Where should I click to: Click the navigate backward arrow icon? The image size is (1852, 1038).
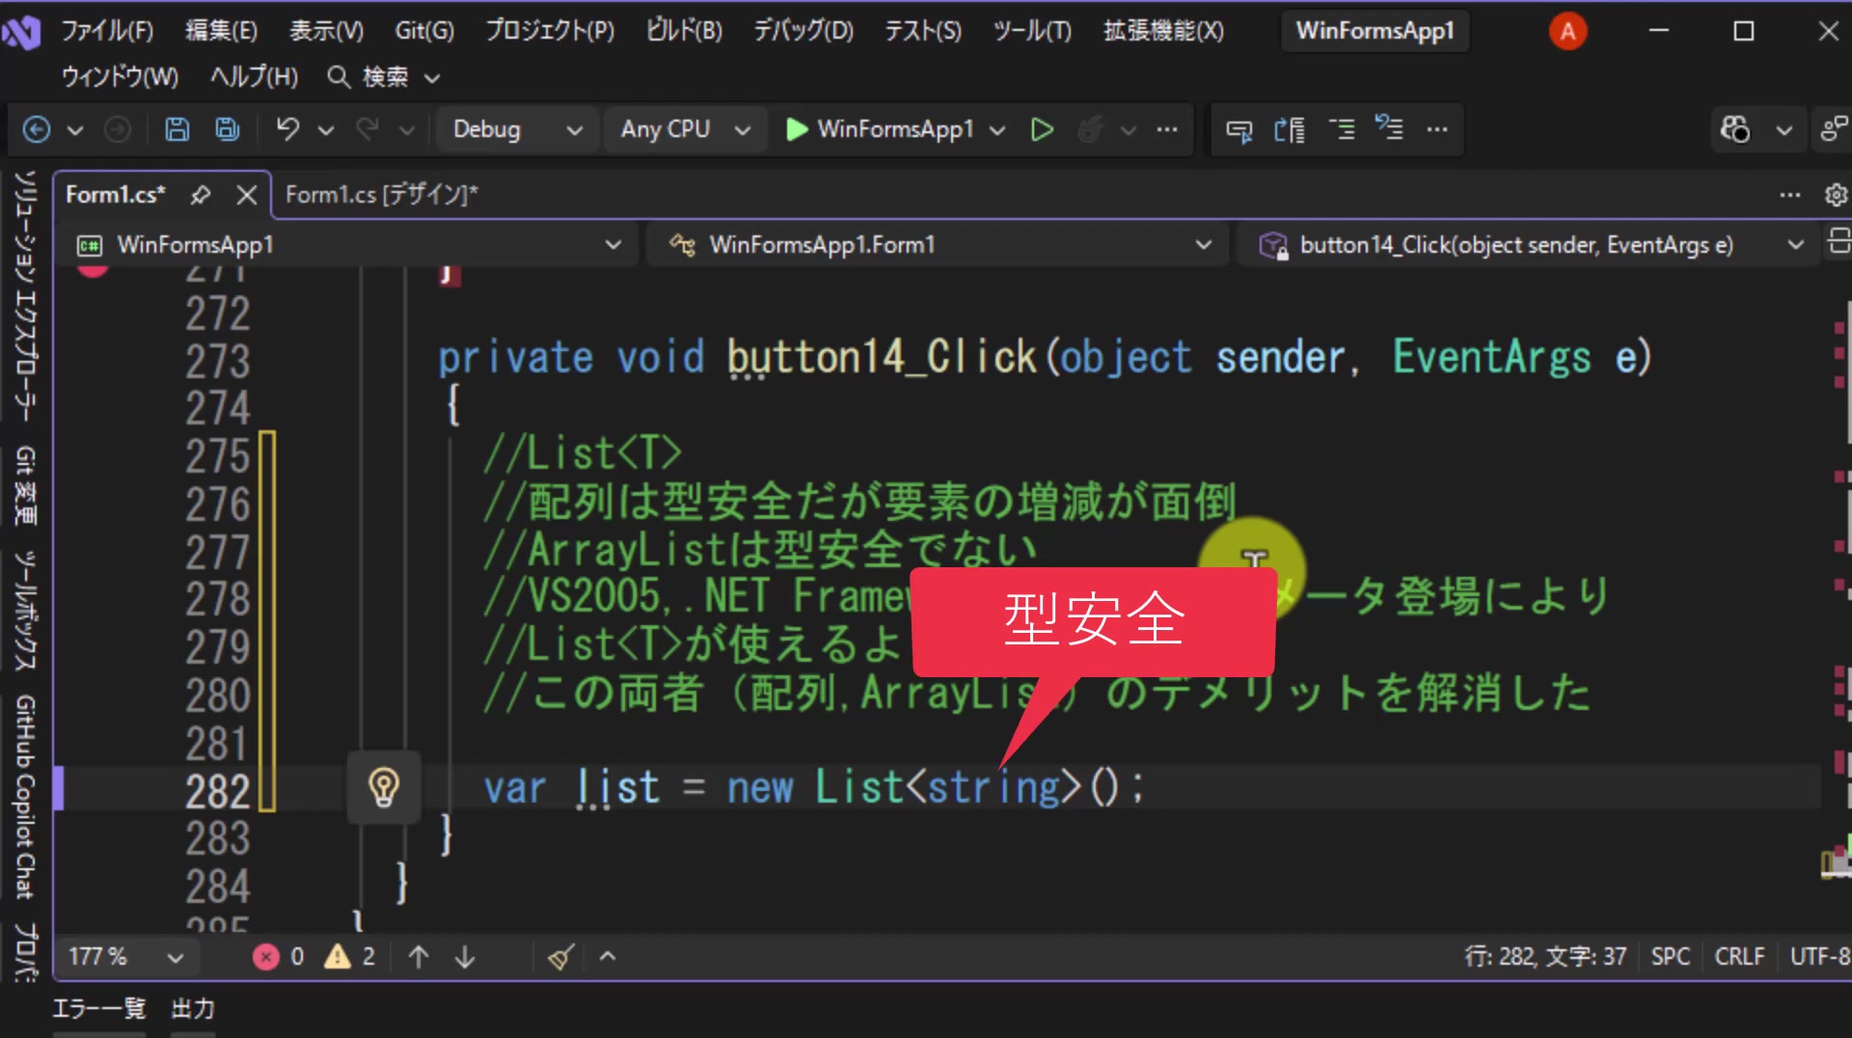(x=37, y=129)
